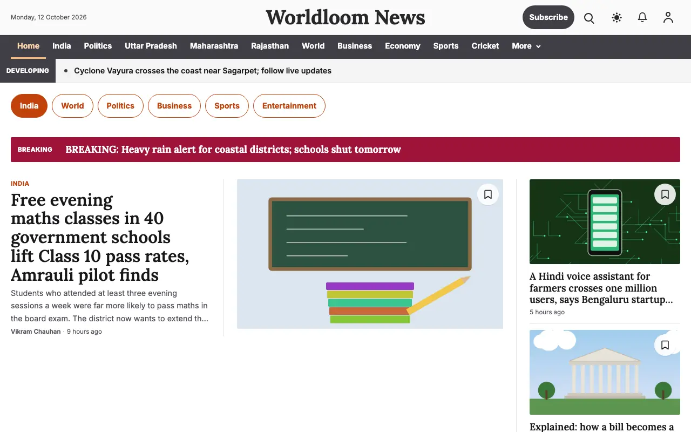Open the parliament building thumbnail
This screenshot has height=432, width=691.
pos(605,372)
